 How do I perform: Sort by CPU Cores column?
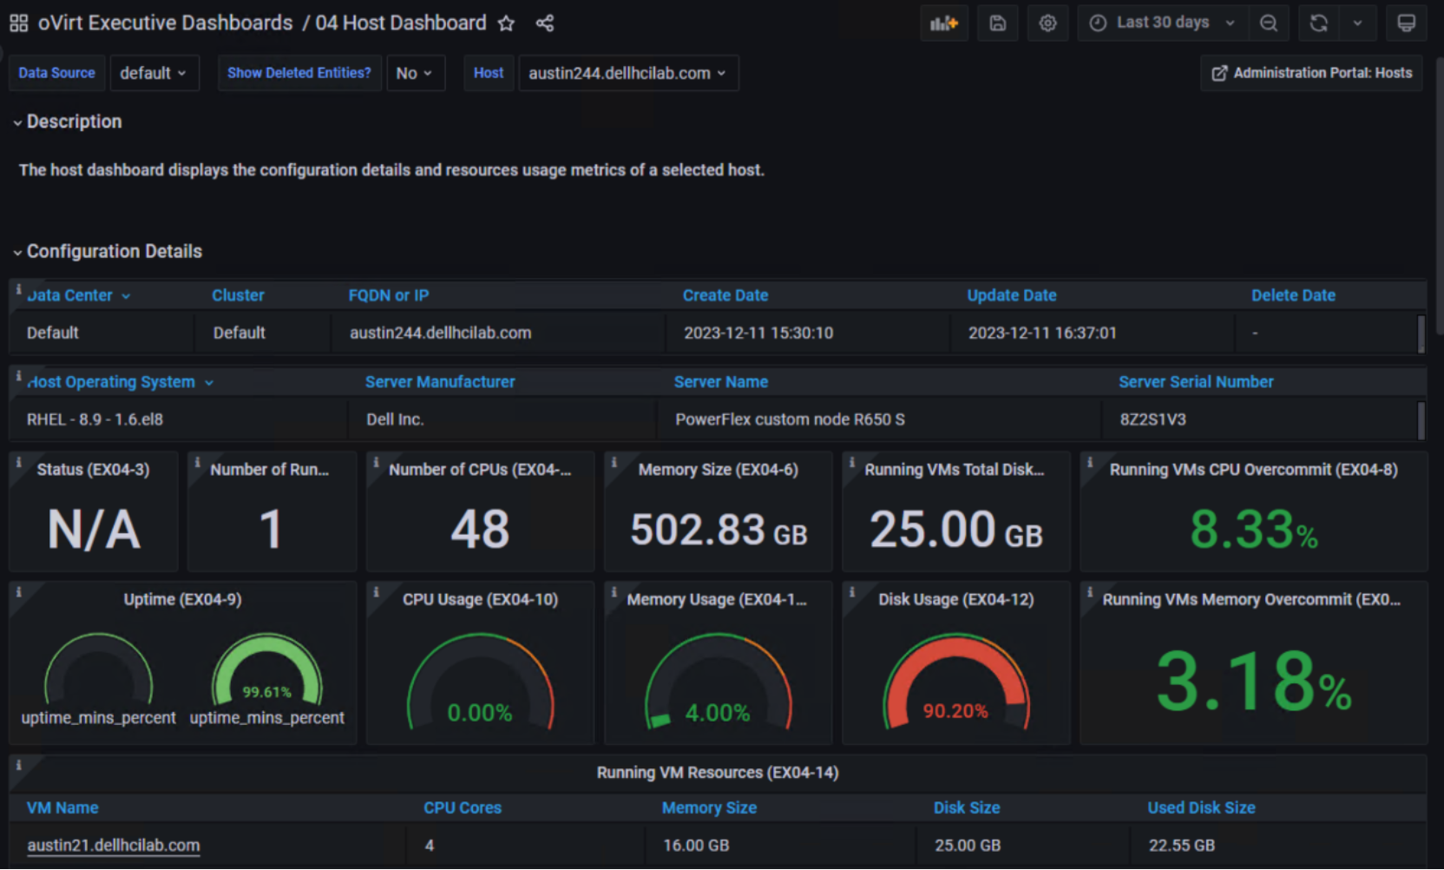coord(463,807)
